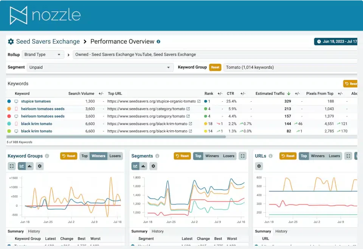Open the History tab in the Segments panel
Image resolution: width=363 pixels, height=249 pixels.
(158, 231)
